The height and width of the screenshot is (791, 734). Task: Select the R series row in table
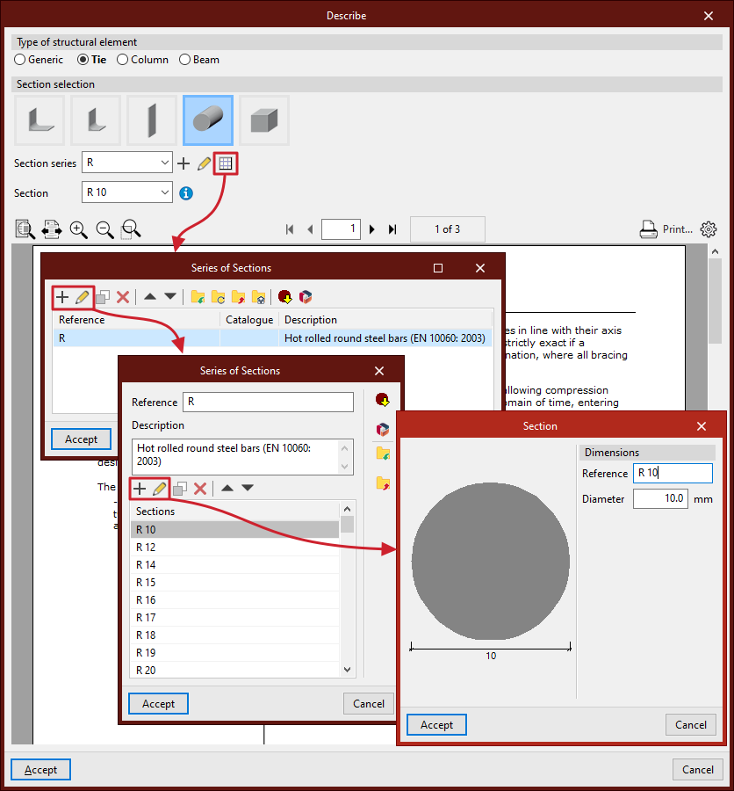pyautogui.click(x=272, y=338)
